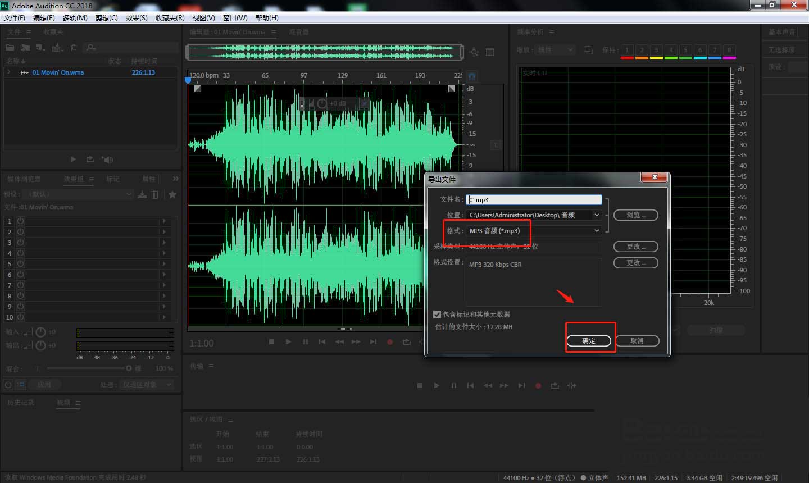Click the Cancel button in export dialog

pyautogui.click(x=637, y=341)
